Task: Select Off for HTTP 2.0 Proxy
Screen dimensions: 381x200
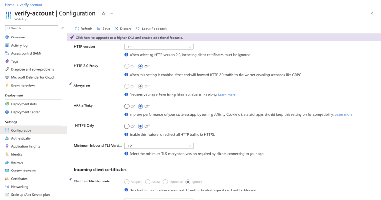Action: [x=140, y=66]
